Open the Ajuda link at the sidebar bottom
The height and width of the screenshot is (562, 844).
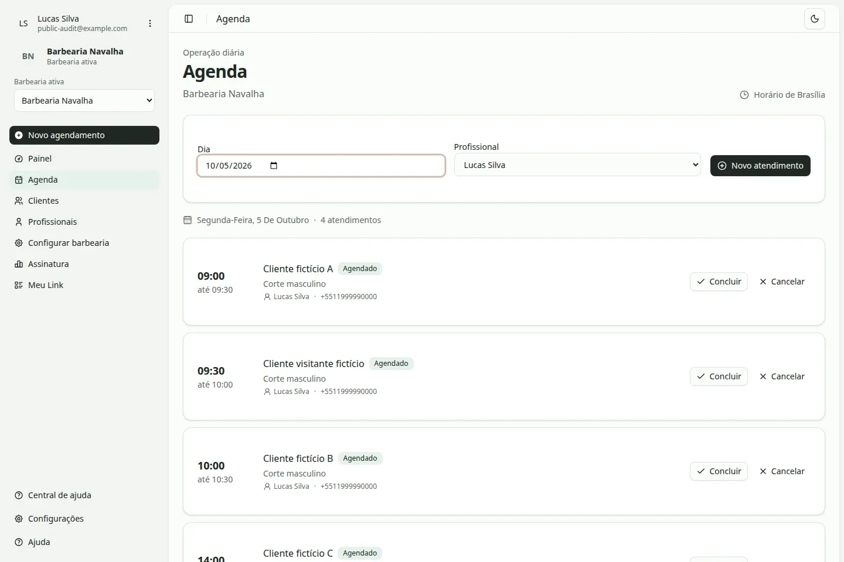(84, 542)
